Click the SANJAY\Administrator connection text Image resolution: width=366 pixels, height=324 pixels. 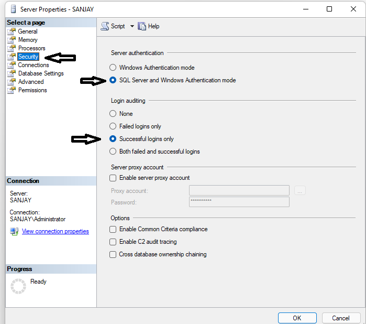click(38, 219)
